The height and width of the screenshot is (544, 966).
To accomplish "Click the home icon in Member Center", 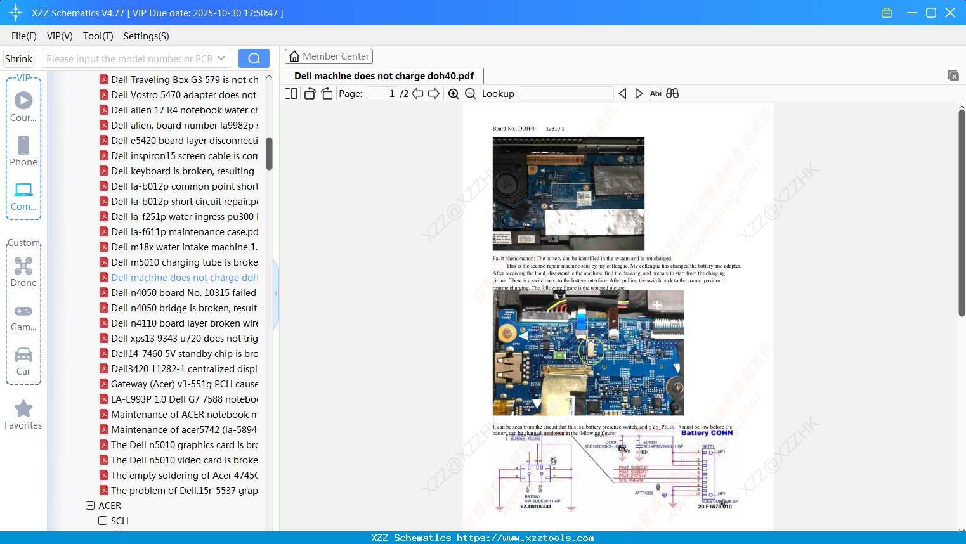I will pos(294,56).
